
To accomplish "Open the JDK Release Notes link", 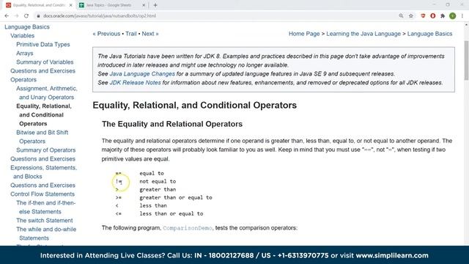I will pos(135,83).
